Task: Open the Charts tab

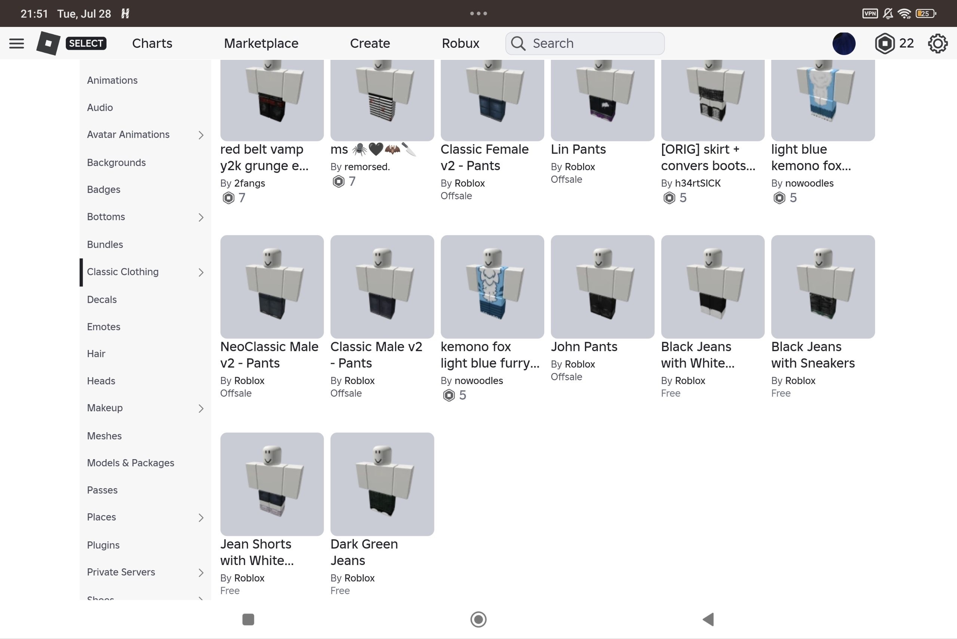Action: [x=152, y=43]
